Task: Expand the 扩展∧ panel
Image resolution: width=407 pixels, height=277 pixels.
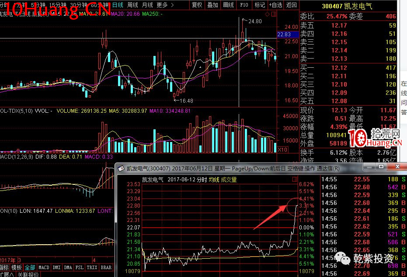Action: (7, 274)
